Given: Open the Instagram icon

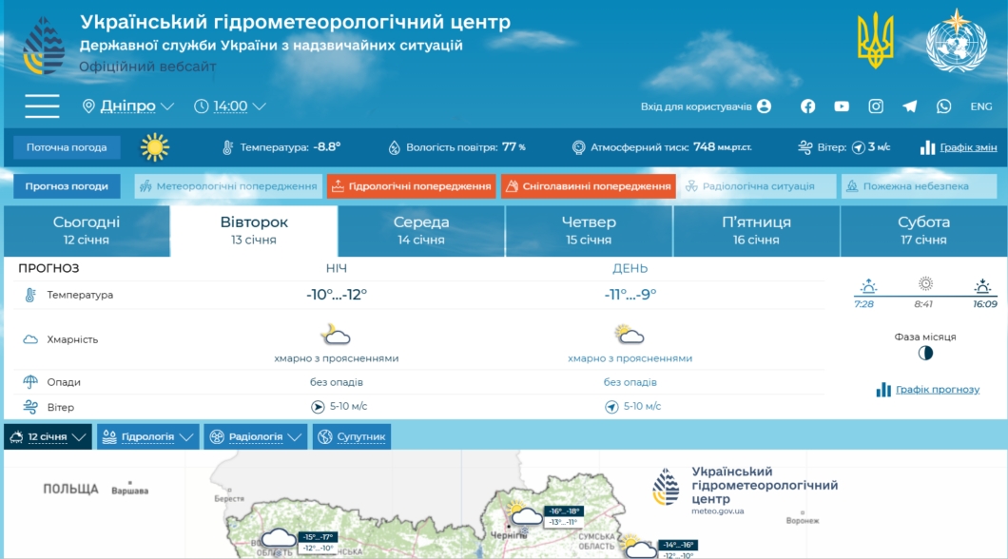Looking at the screenshot, I should (x=875, y=106).
